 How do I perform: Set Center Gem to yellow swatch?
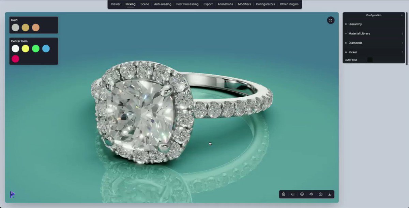tap(26, 48)
